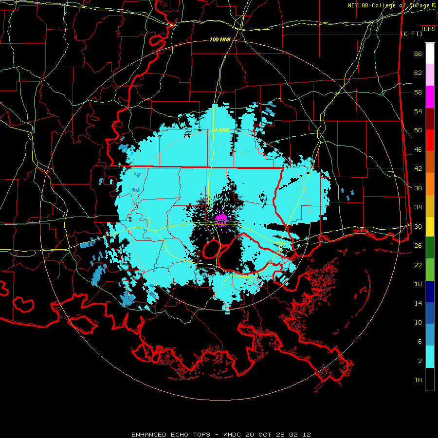The width and height of the screenshot is (438, 438).
Task: Click the legend value '58'
Action: click(418, 92)
